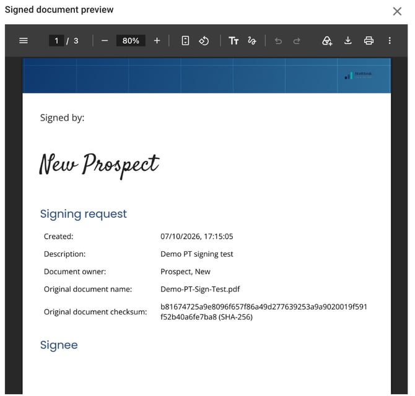Open the PDF sidebar hamburger menu

24,41
